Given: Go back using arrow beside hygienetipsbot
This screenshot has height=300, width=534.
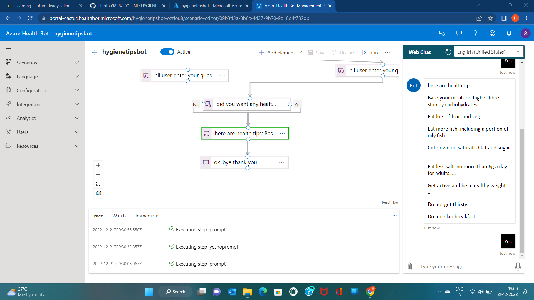Looking at the screenshot, I should (x=95, y=52).
